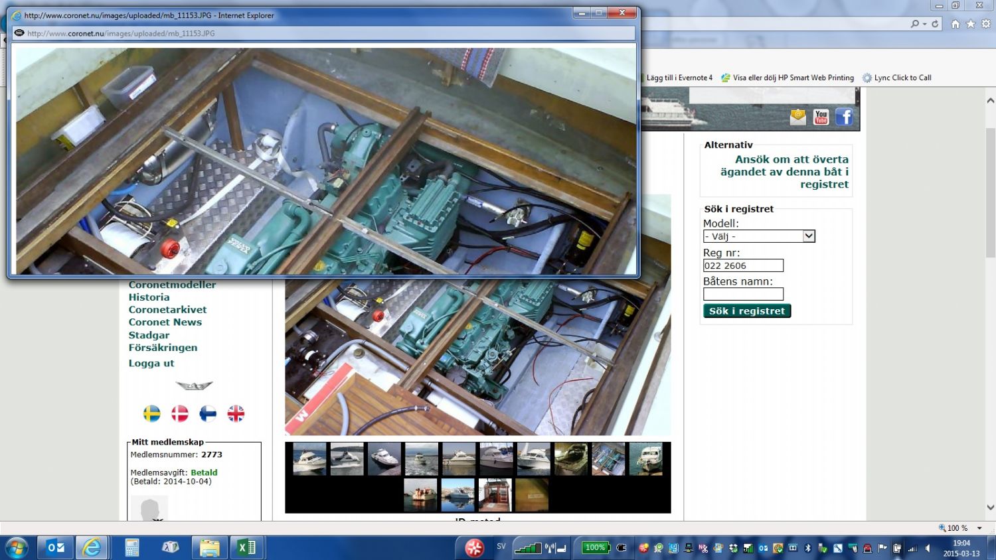The width and height of the screenshot is (996, 560).
Task: Click the Finnish flag icon
Action: point(208,413)
